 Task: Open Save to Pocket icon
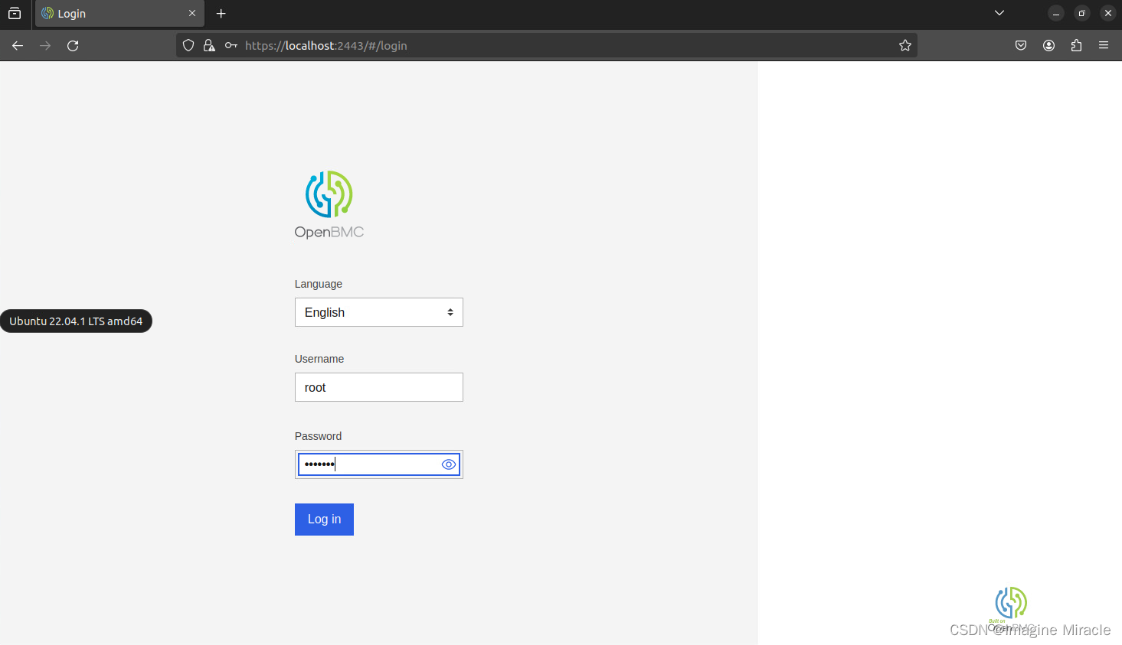pyautogui.click(x=1021, y=46)
